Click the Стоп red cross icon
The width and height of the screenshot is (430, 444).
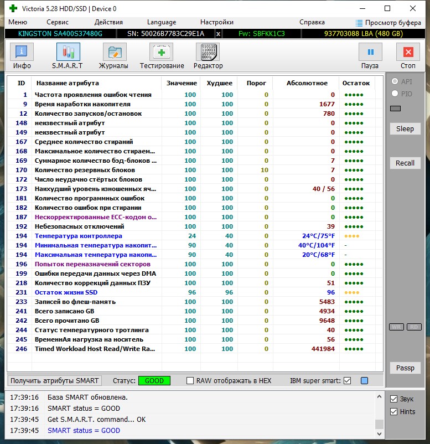pyautogui.click(x=408, y=52)
